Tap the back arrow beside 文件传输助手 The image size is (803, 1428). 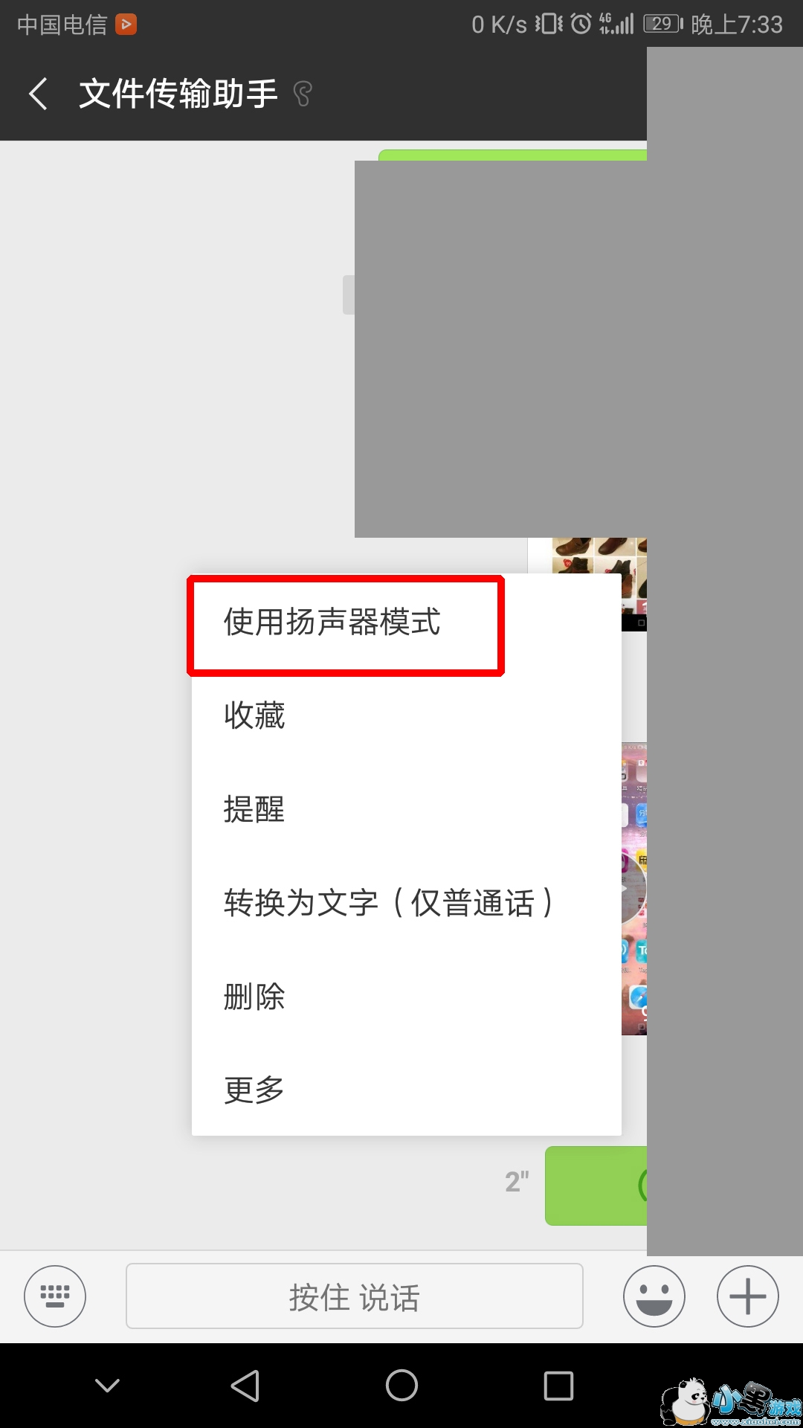click(x=39, y=94)
